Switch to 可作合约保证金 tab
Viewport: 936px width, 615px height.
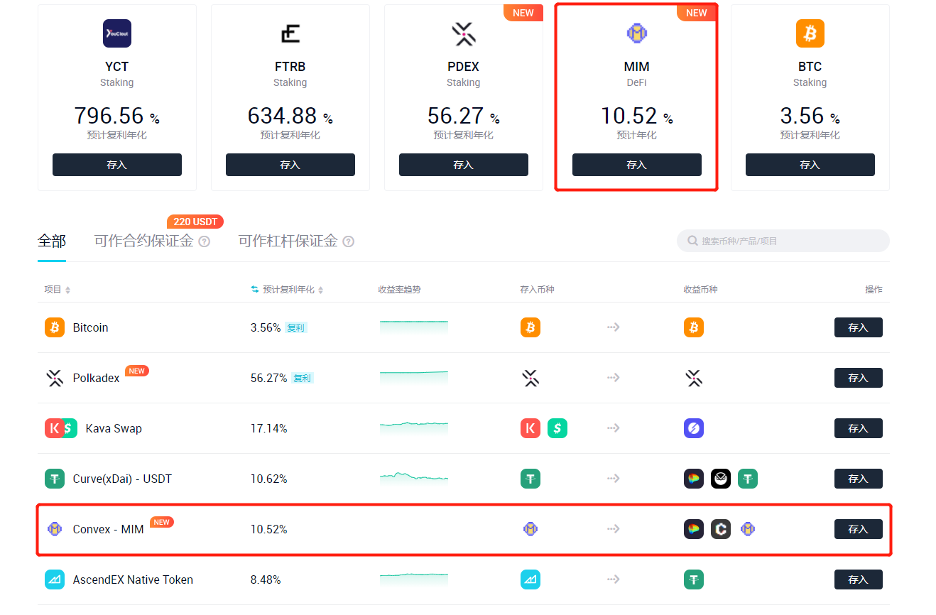tap(143, 241)
